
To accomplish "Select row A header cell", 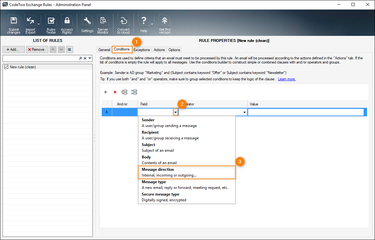I will click(107, 112).
